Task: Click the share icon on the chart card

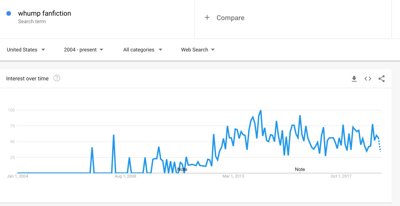Action: tap(382, 79)
